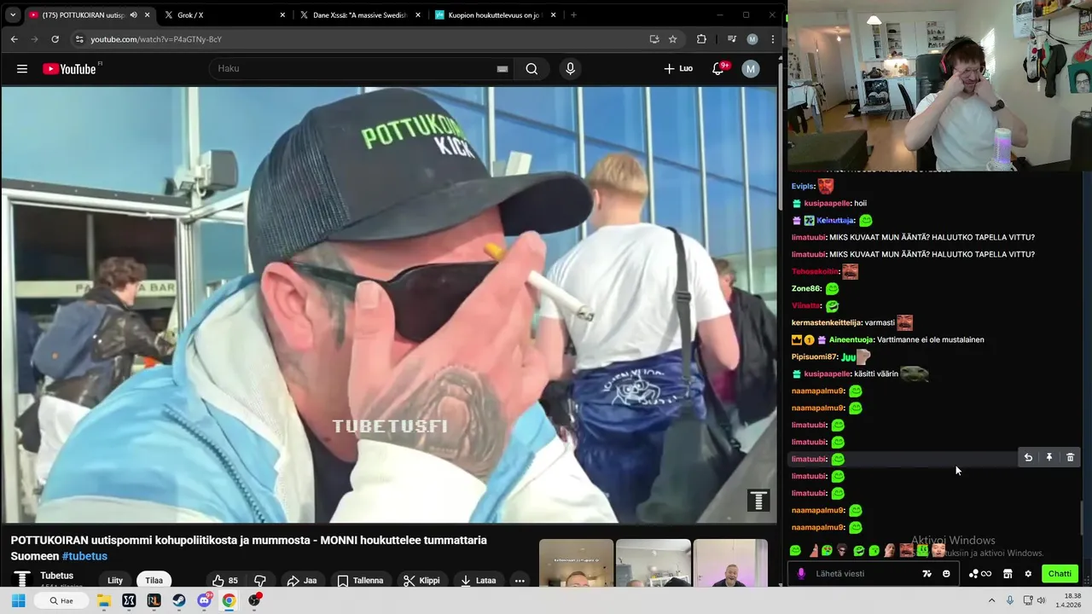The image size is (1092, 614).
Task: Click the video player frame
Action: [x=389, y=304]
